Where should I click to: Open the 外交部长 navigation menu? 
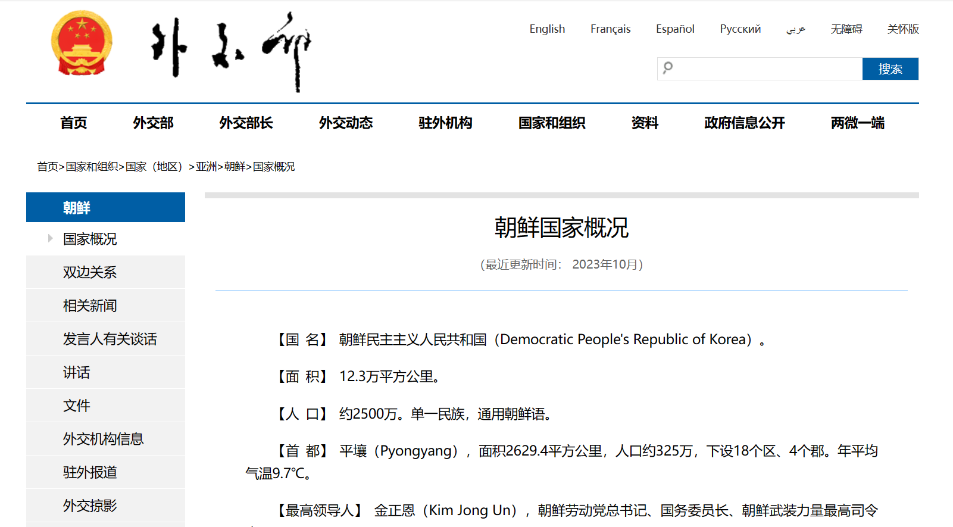point(246,123)
